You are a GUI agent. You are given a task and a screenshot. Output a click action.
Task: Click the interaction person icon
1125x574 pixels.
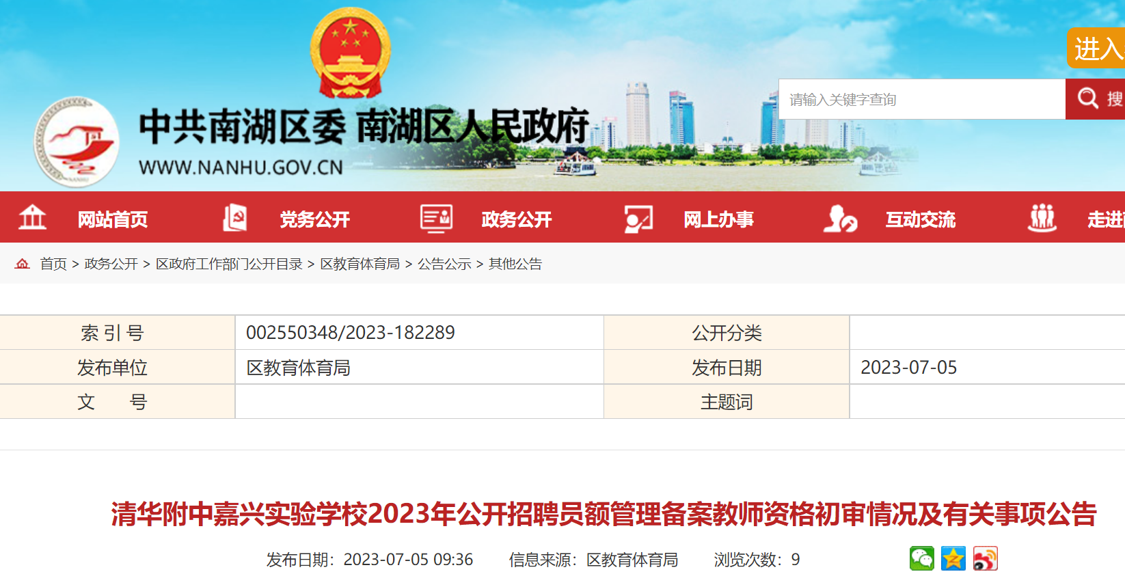840,219
